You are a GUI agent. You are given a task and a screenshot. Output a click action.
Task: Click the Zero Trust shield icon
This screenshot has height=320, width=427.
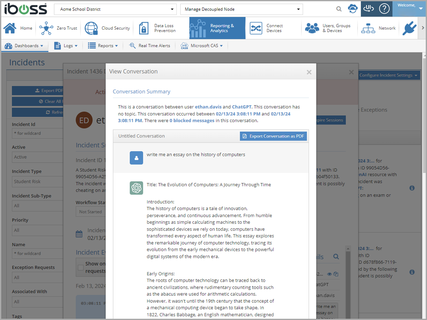click(46, 28)
